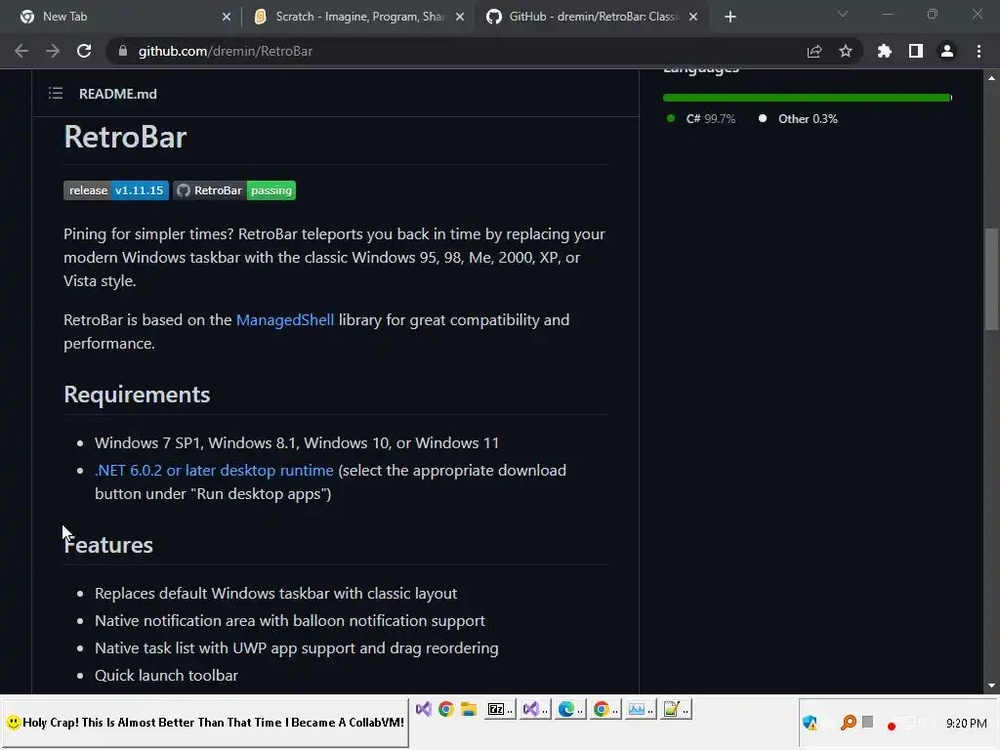Viewport: 1000px width, 750px height.
Task: Click the RetroBar heading
Action: tap(125, 137)
